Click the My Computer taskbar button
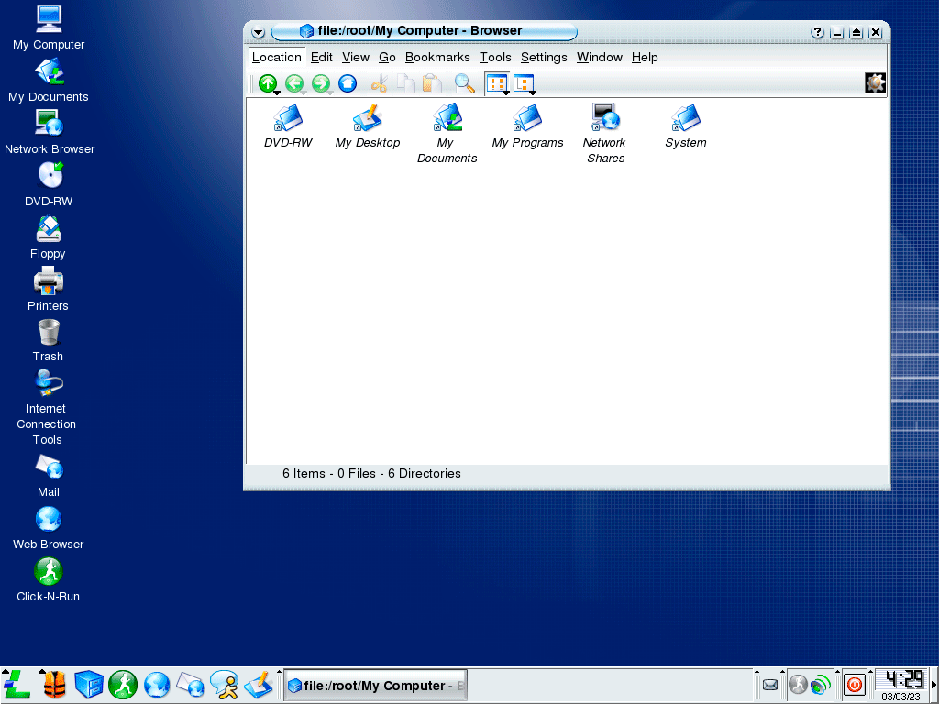Viewport: 939px width, 704px height. [375, 686]
